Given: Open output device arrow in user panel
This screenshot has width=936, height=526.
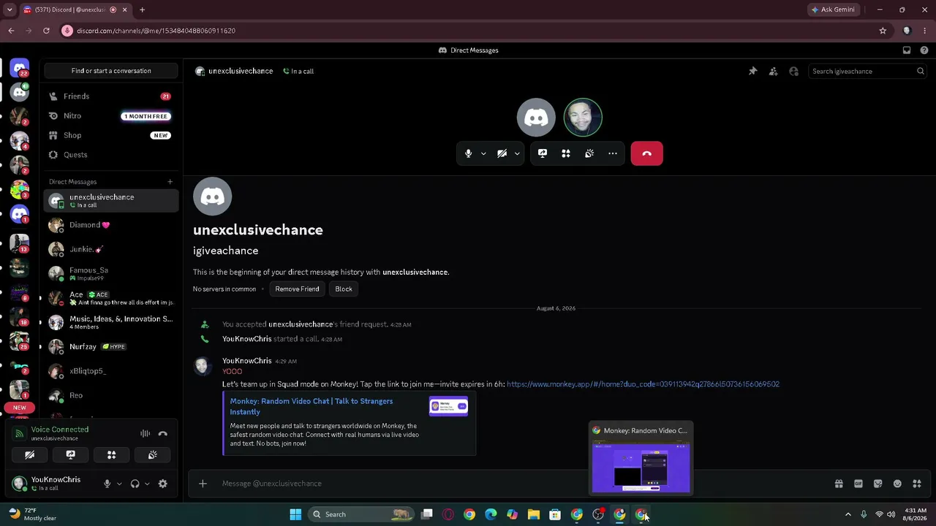Looking at the screenshot, I should (147, 484).
